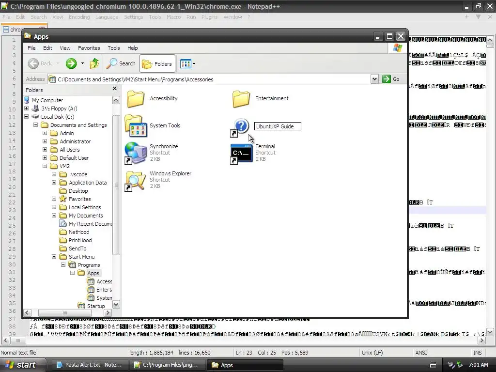Screen dimensions: 496x372
Task: Open the Help menu in Apps window
Action: click(133, 48)
